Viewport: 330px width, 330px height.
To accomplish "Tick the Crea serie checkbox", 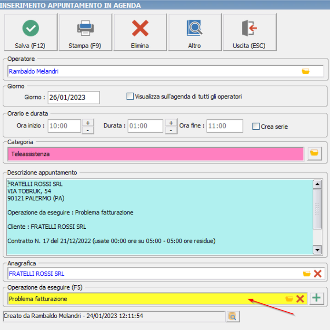I will click(x=256, y=126).
